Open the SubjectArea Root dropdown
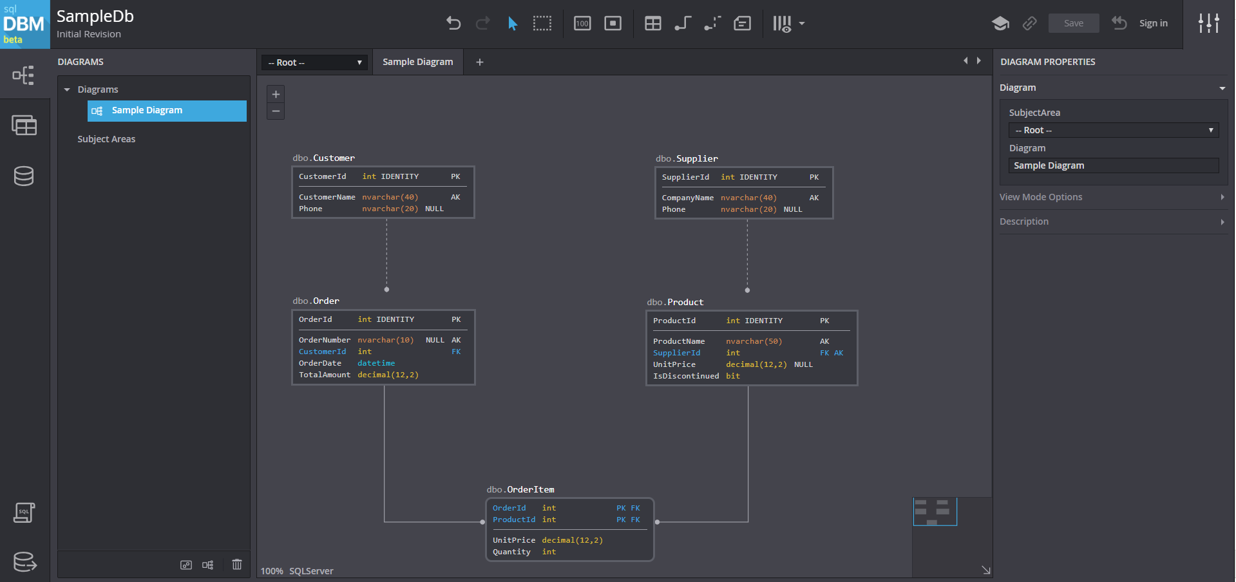The width and height of the screenshot is (1236, 582). 1113,130
